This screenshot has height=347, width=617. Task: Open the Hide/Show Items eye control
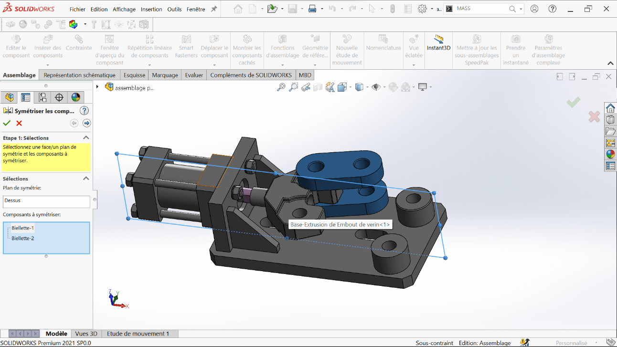376,87
